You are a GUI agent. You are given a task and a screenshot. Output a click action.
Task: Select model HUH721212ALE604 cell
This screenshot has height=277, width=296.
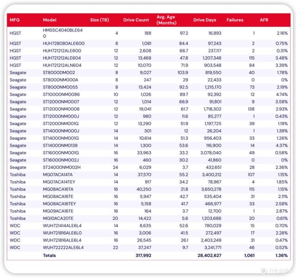62,58
